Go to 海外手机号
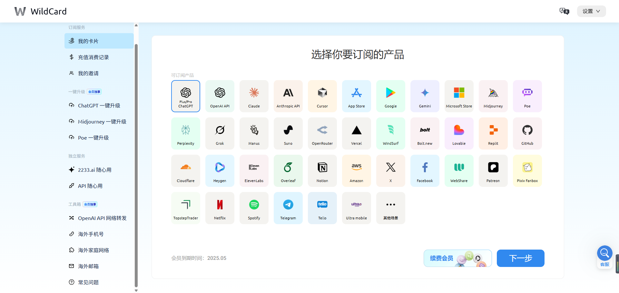 click(x=99, y=234)
